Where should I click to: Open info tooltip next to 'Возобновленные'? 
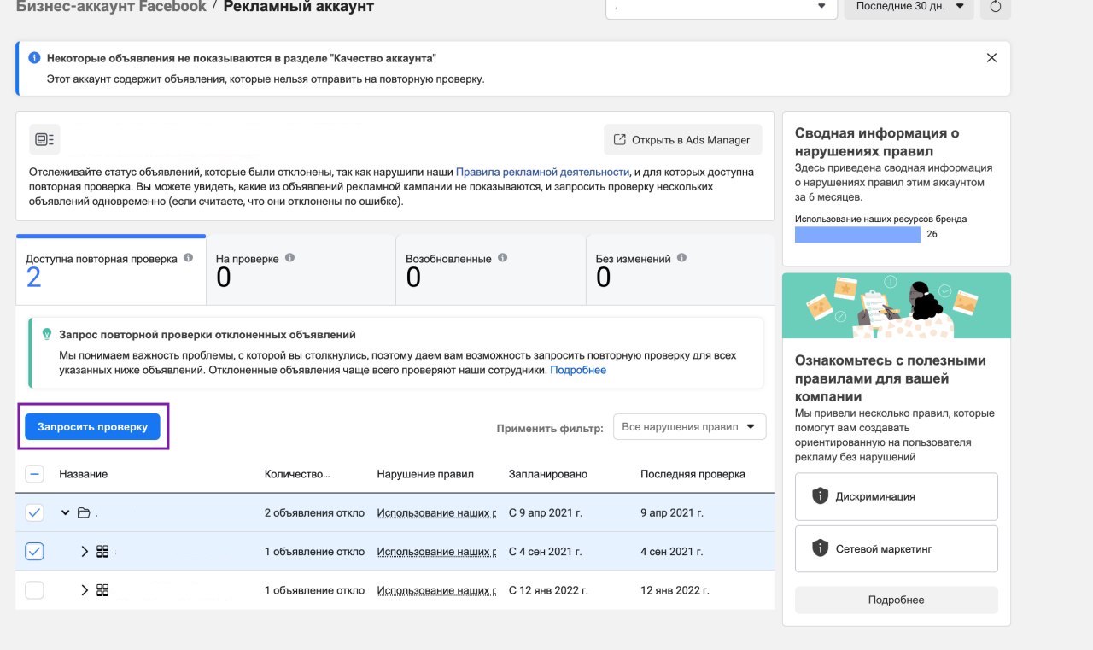[x=502, y=257]
